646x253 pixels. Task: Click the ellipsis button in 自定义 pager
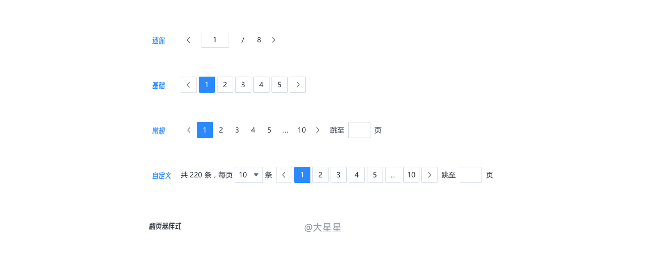pyautogui.click(x=393, y=175)
